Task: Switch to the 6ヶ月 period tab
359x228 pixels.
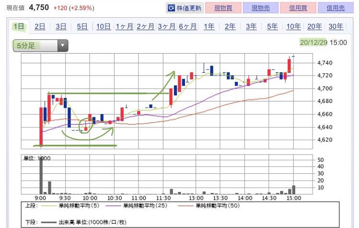Action: click(x=188, y=26)
